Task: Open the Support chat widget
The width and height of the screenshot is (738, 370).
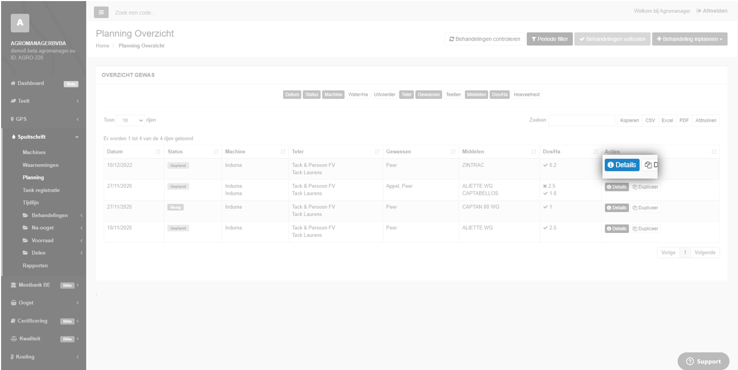Action: pos(703,361)
